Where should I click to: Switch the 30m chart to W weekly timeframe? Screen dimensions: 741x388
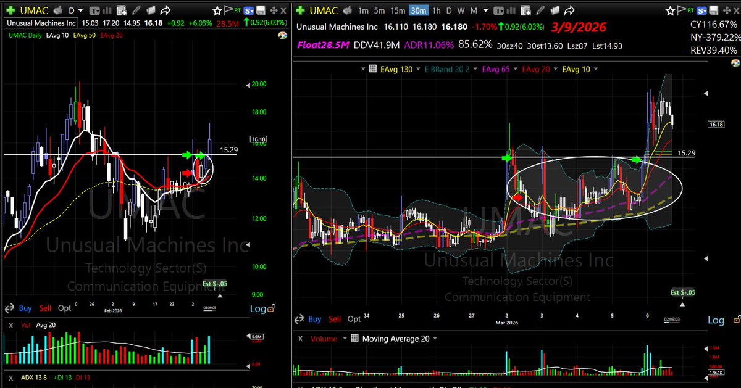(x=461, y=10)
